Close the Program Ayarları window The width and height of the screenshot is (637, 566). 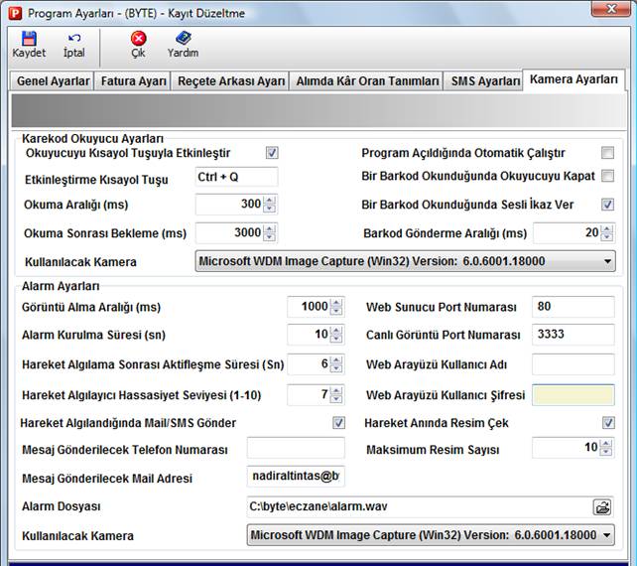point(610,9)
